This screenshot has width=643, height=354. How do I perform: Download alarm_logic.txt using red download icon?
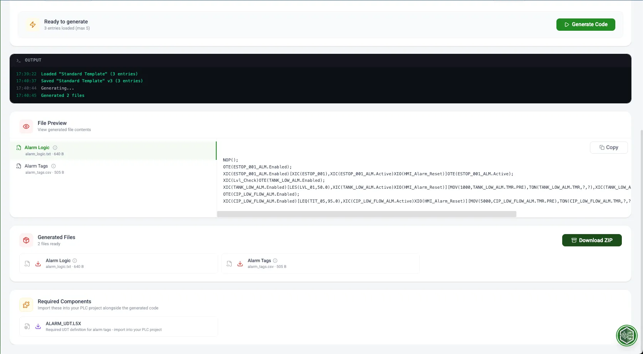click(x=38, y=264)
